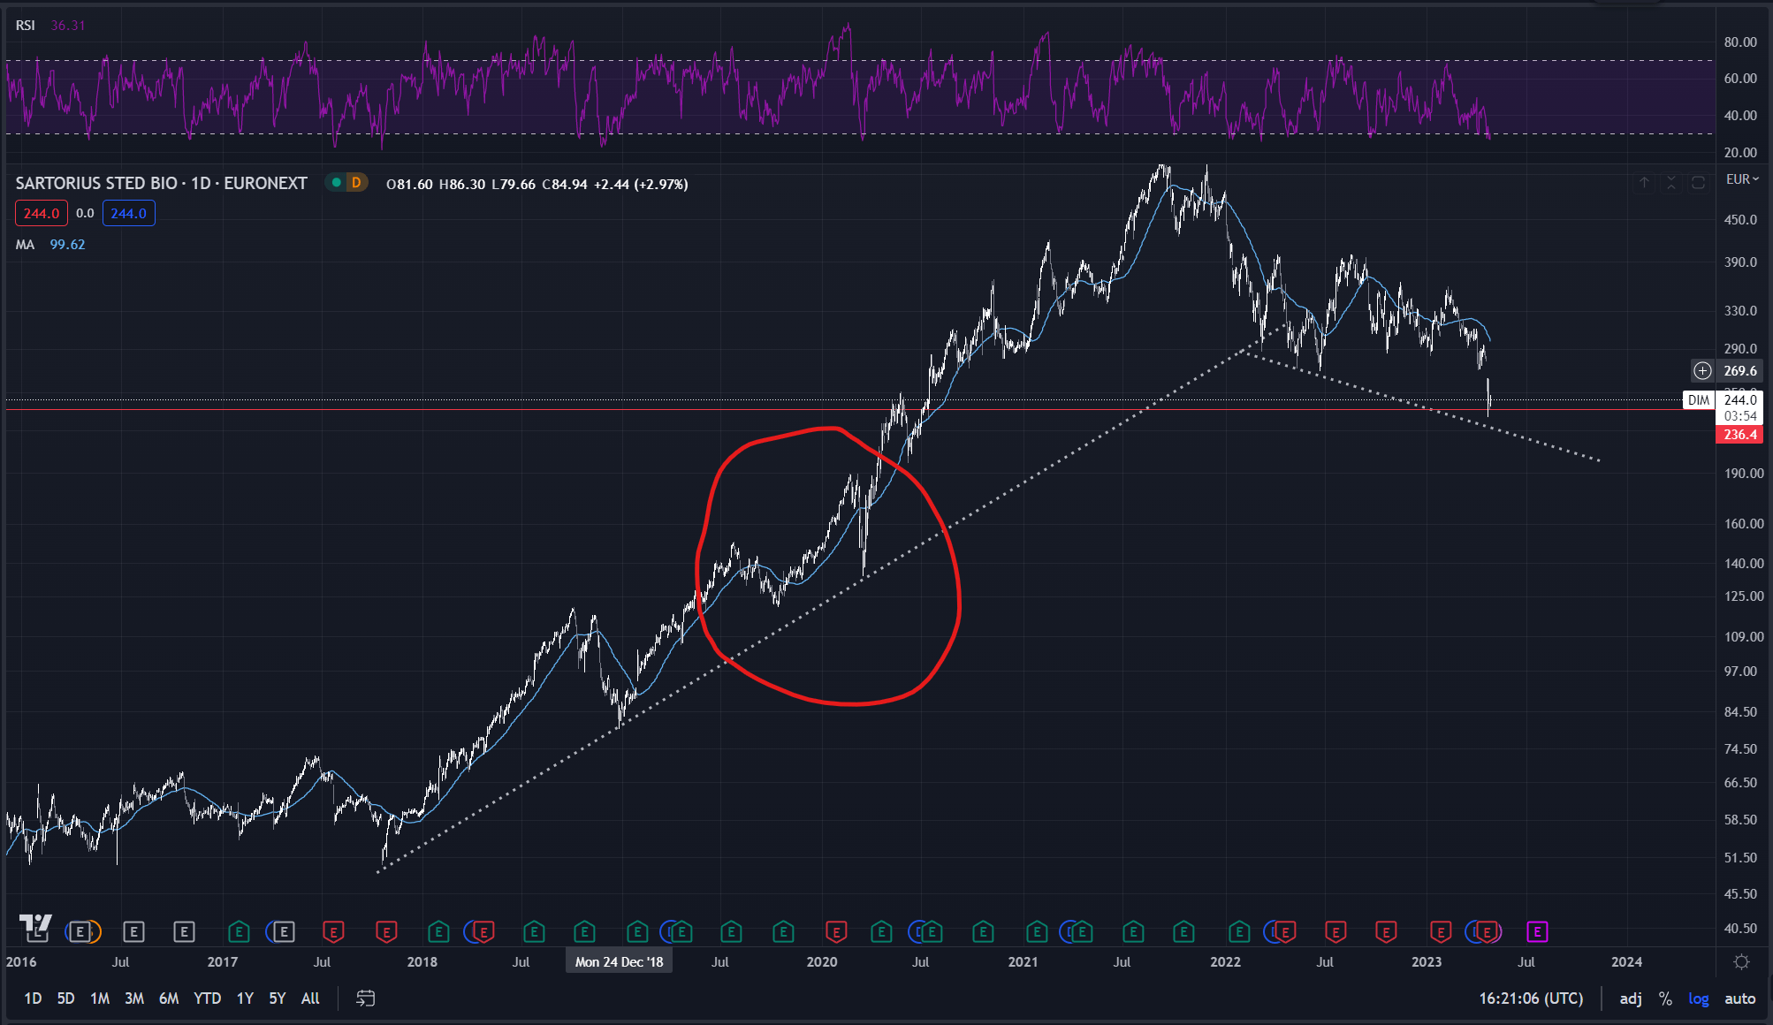The width and height of the screenshot is (1773, 1025).
Task: Select the 6M range
Action: click(x=169, y=998)
